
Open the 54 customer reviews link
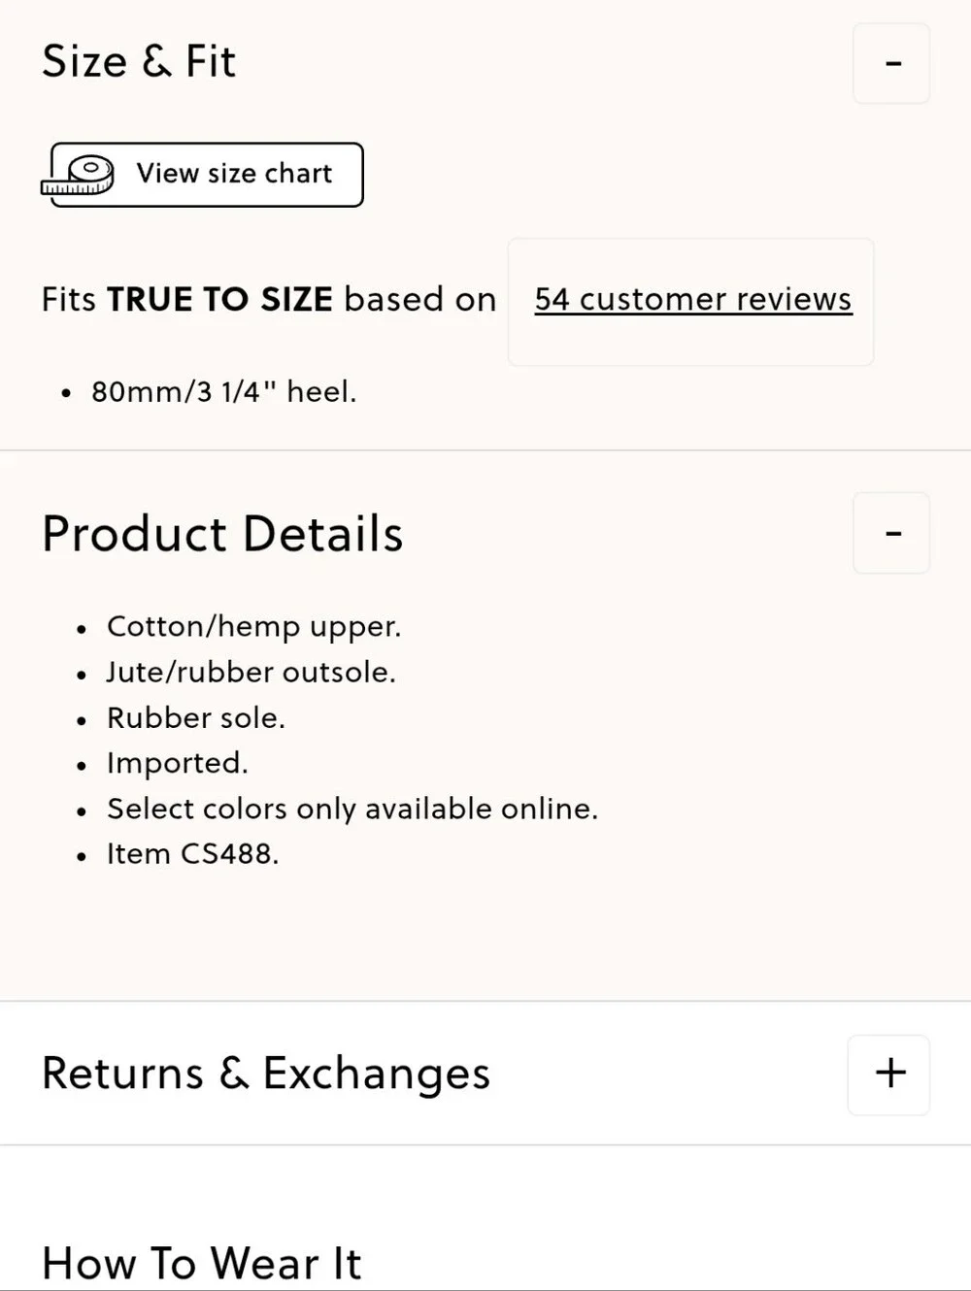[x=693, y=300]
